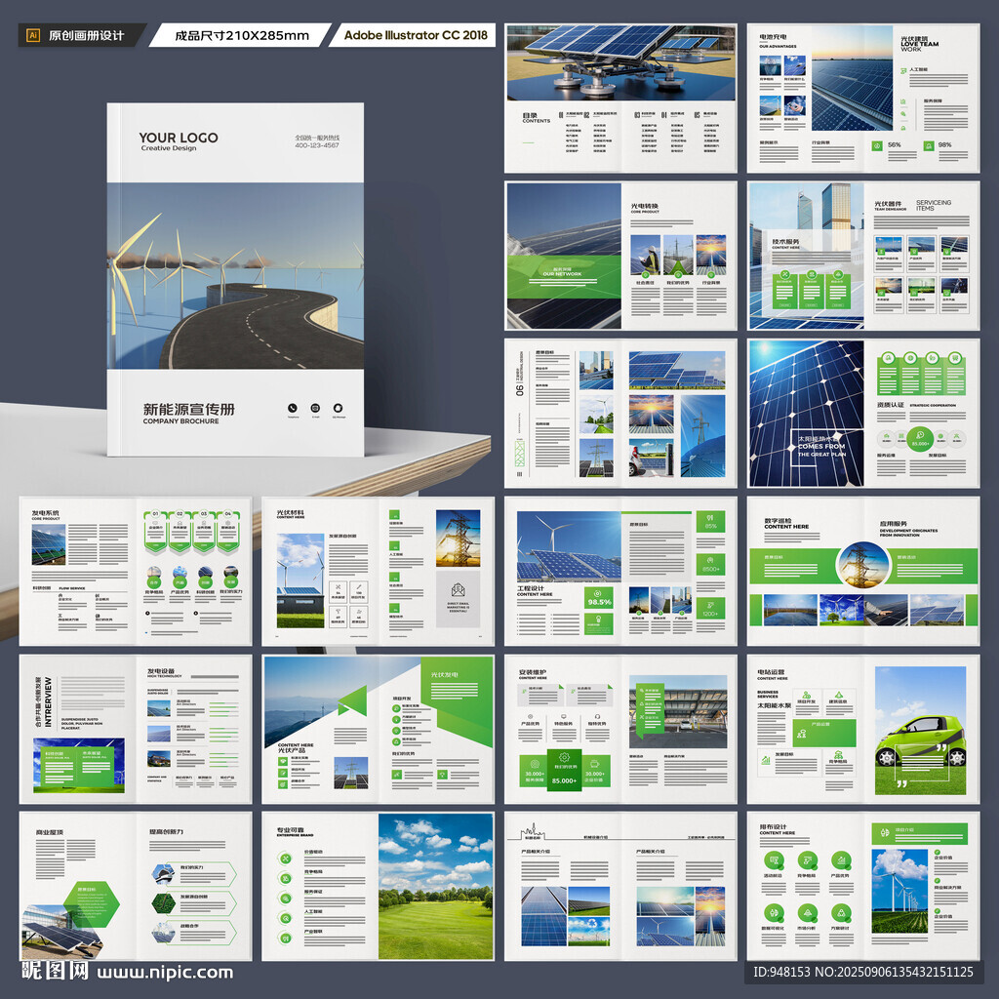This screenshot has width=999, height=999.
Task: Click the '专业可靠' heading
Action: point(291,830)
